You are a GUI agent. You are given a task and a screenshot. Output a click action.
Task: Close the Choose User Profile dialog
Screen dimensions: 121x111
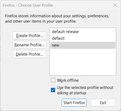pos(115,5)
